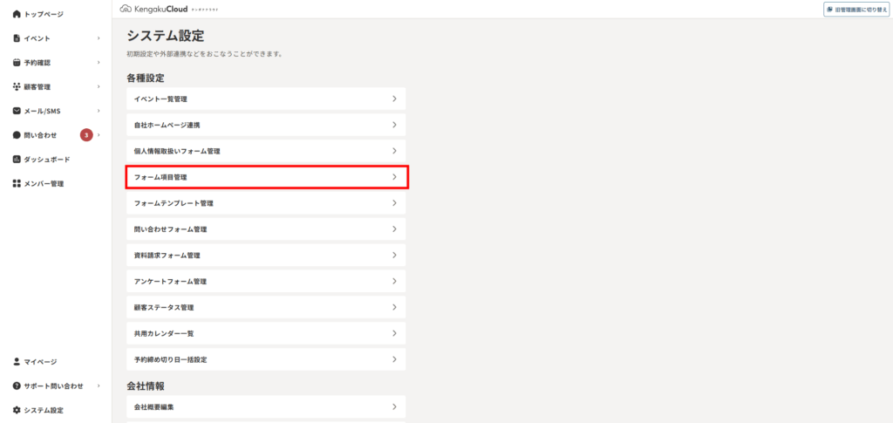Open the イベント一覧管理 row
The width and height of the screenshot is (893, 423).
[267, 99]
